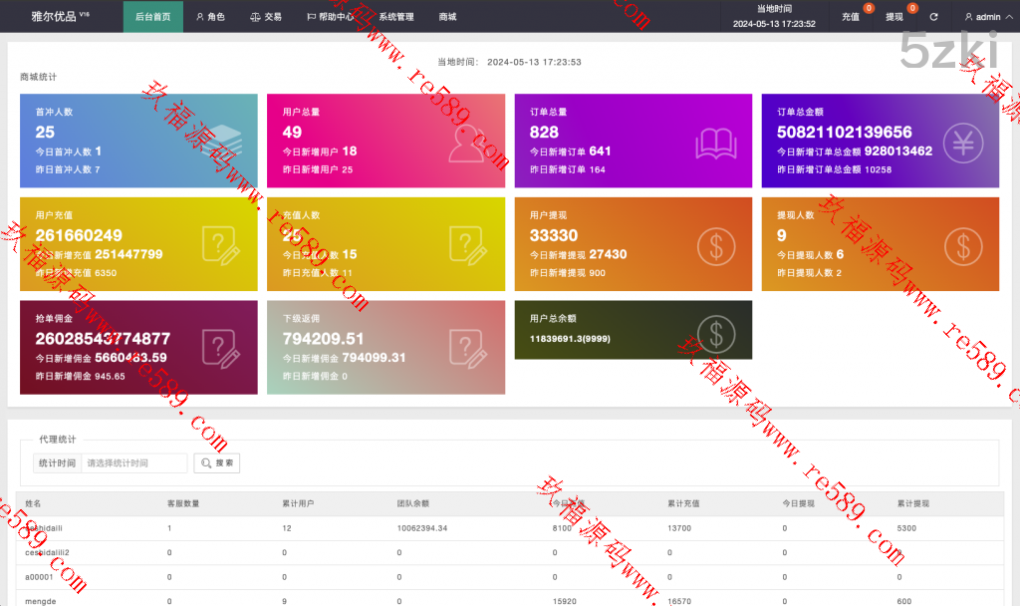The height and width of the screenshot is (606, 1020).
Task: Open the 帮助中心 menu
Action: click(329, 17)
